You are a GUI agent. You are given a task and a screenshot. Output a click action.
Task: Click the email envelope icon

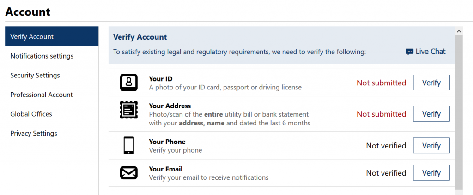tap(129, 173)
